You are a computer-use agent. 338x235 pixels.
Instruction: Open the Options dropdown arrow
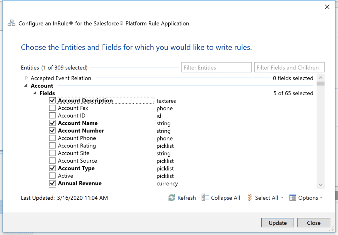[x=321, y=198]
